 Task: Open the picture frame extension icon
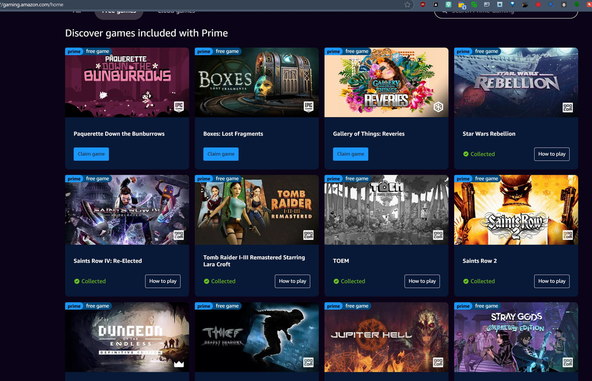[x=487, y=4]
